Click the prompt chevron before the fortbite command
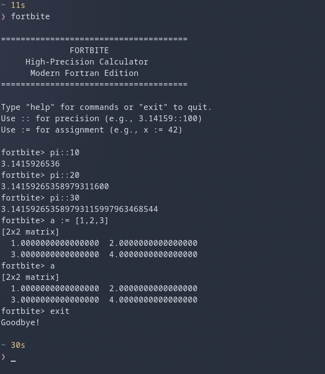Viewport: 325px width, 374px height. pos(3,17)
